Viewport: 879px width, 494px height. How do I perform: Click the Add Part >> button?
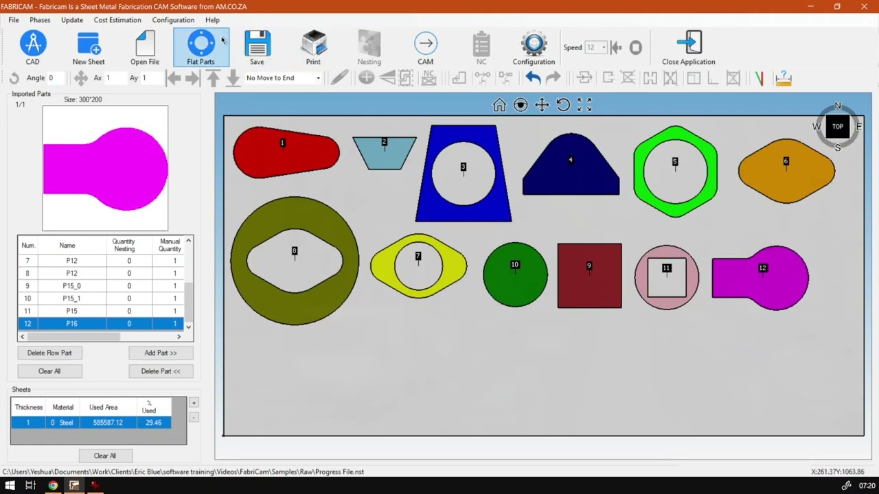[161, 353]
